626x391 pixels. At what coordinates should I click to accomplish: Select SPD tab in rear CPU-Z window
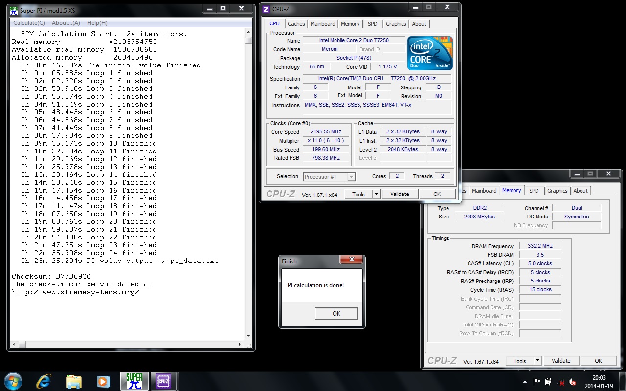point(534,191)
